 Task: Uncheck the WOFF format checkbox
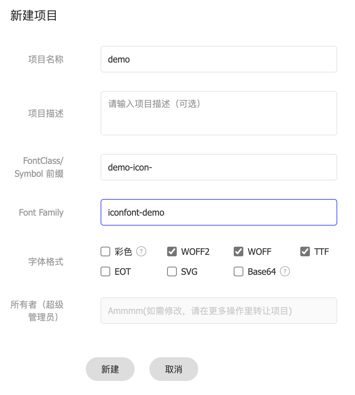click(239, 252)
